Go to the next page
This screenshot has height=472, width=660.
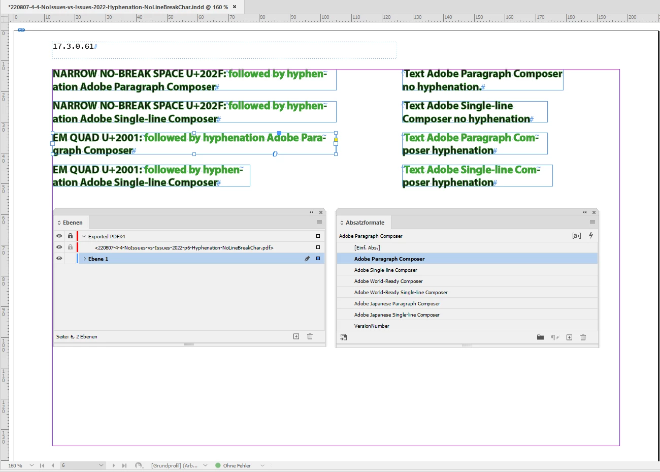click(x=113, y=465)
